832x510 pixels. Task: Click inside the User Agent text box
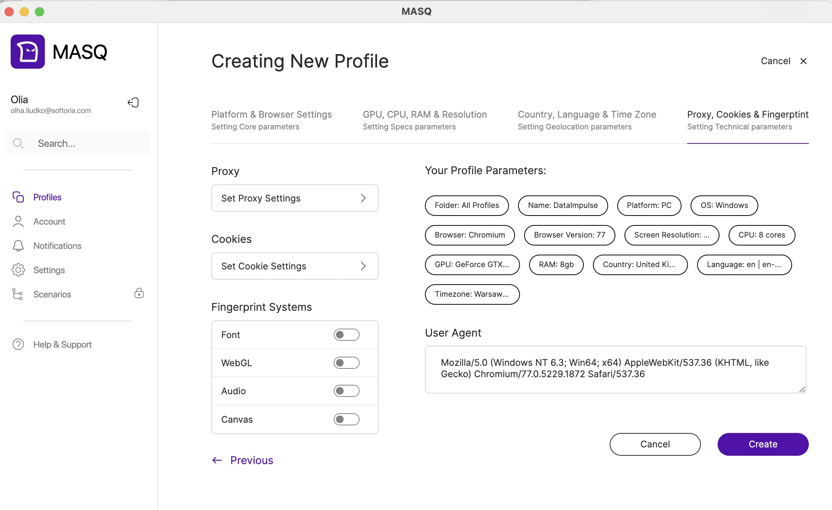click(615, 369)
